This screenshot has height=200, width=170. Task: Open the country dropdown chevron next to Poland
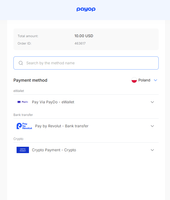pyautogui.click(x=156, y=80)
